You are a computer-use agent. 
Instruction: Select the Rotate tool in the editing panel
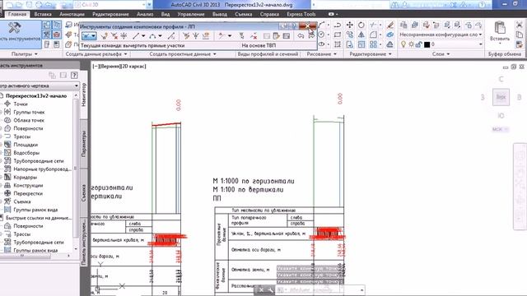361,25
